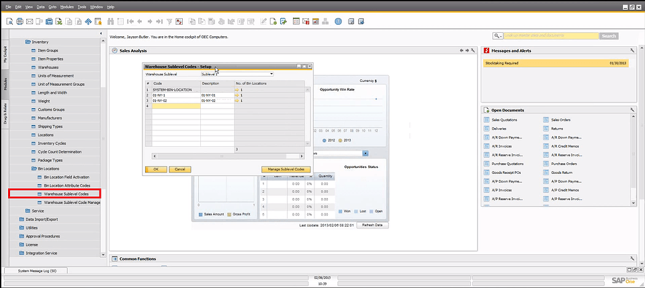Open Goods Receipt POs link
The image size is (645, 288).
507,173
